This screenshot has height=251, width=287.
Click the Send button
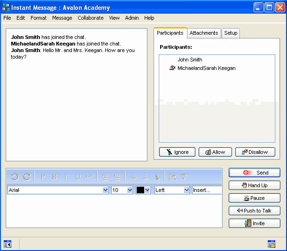(255, 173)
